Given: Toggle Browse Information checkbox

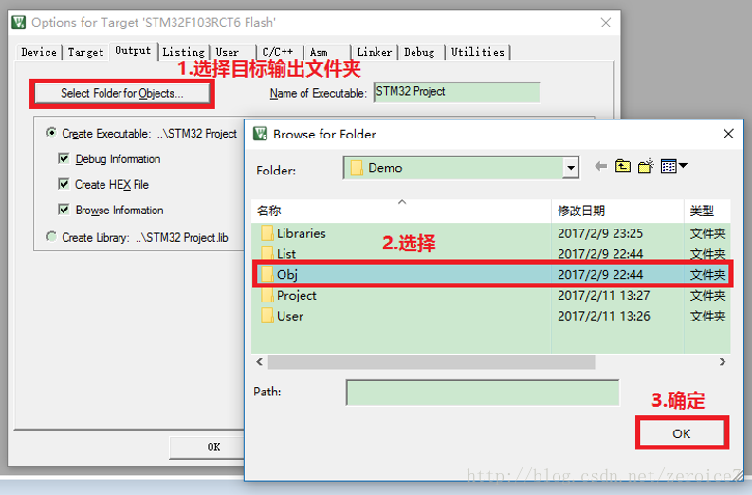Looking at the screenshot, I should 64,210.
